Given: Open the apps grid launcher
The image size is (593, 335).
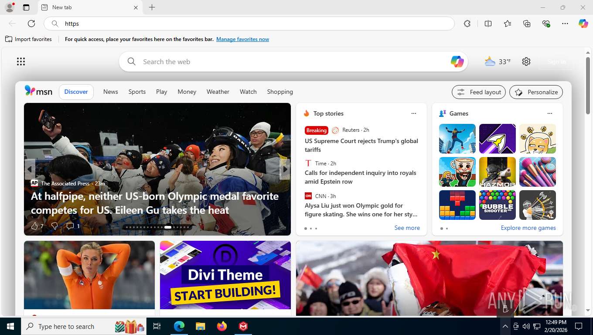Looking at the screenshot, I should [x=21, y=62].
